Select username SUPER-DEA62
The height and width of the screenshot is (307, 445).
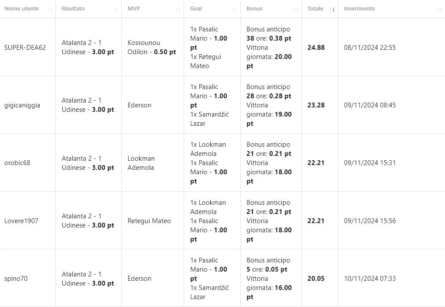pos(25,47)
